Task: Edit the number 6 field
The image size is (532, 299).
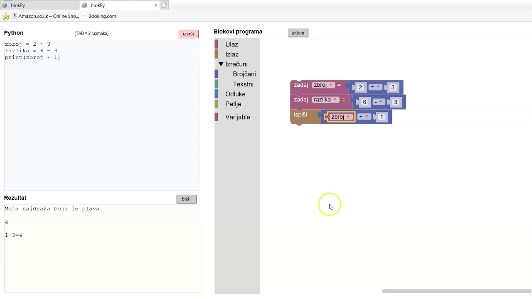Action: (x=365, y=102)
